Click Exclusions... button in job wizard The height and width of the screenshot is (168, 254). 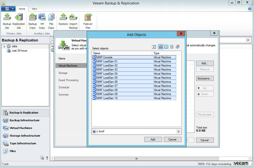(205, 78)
